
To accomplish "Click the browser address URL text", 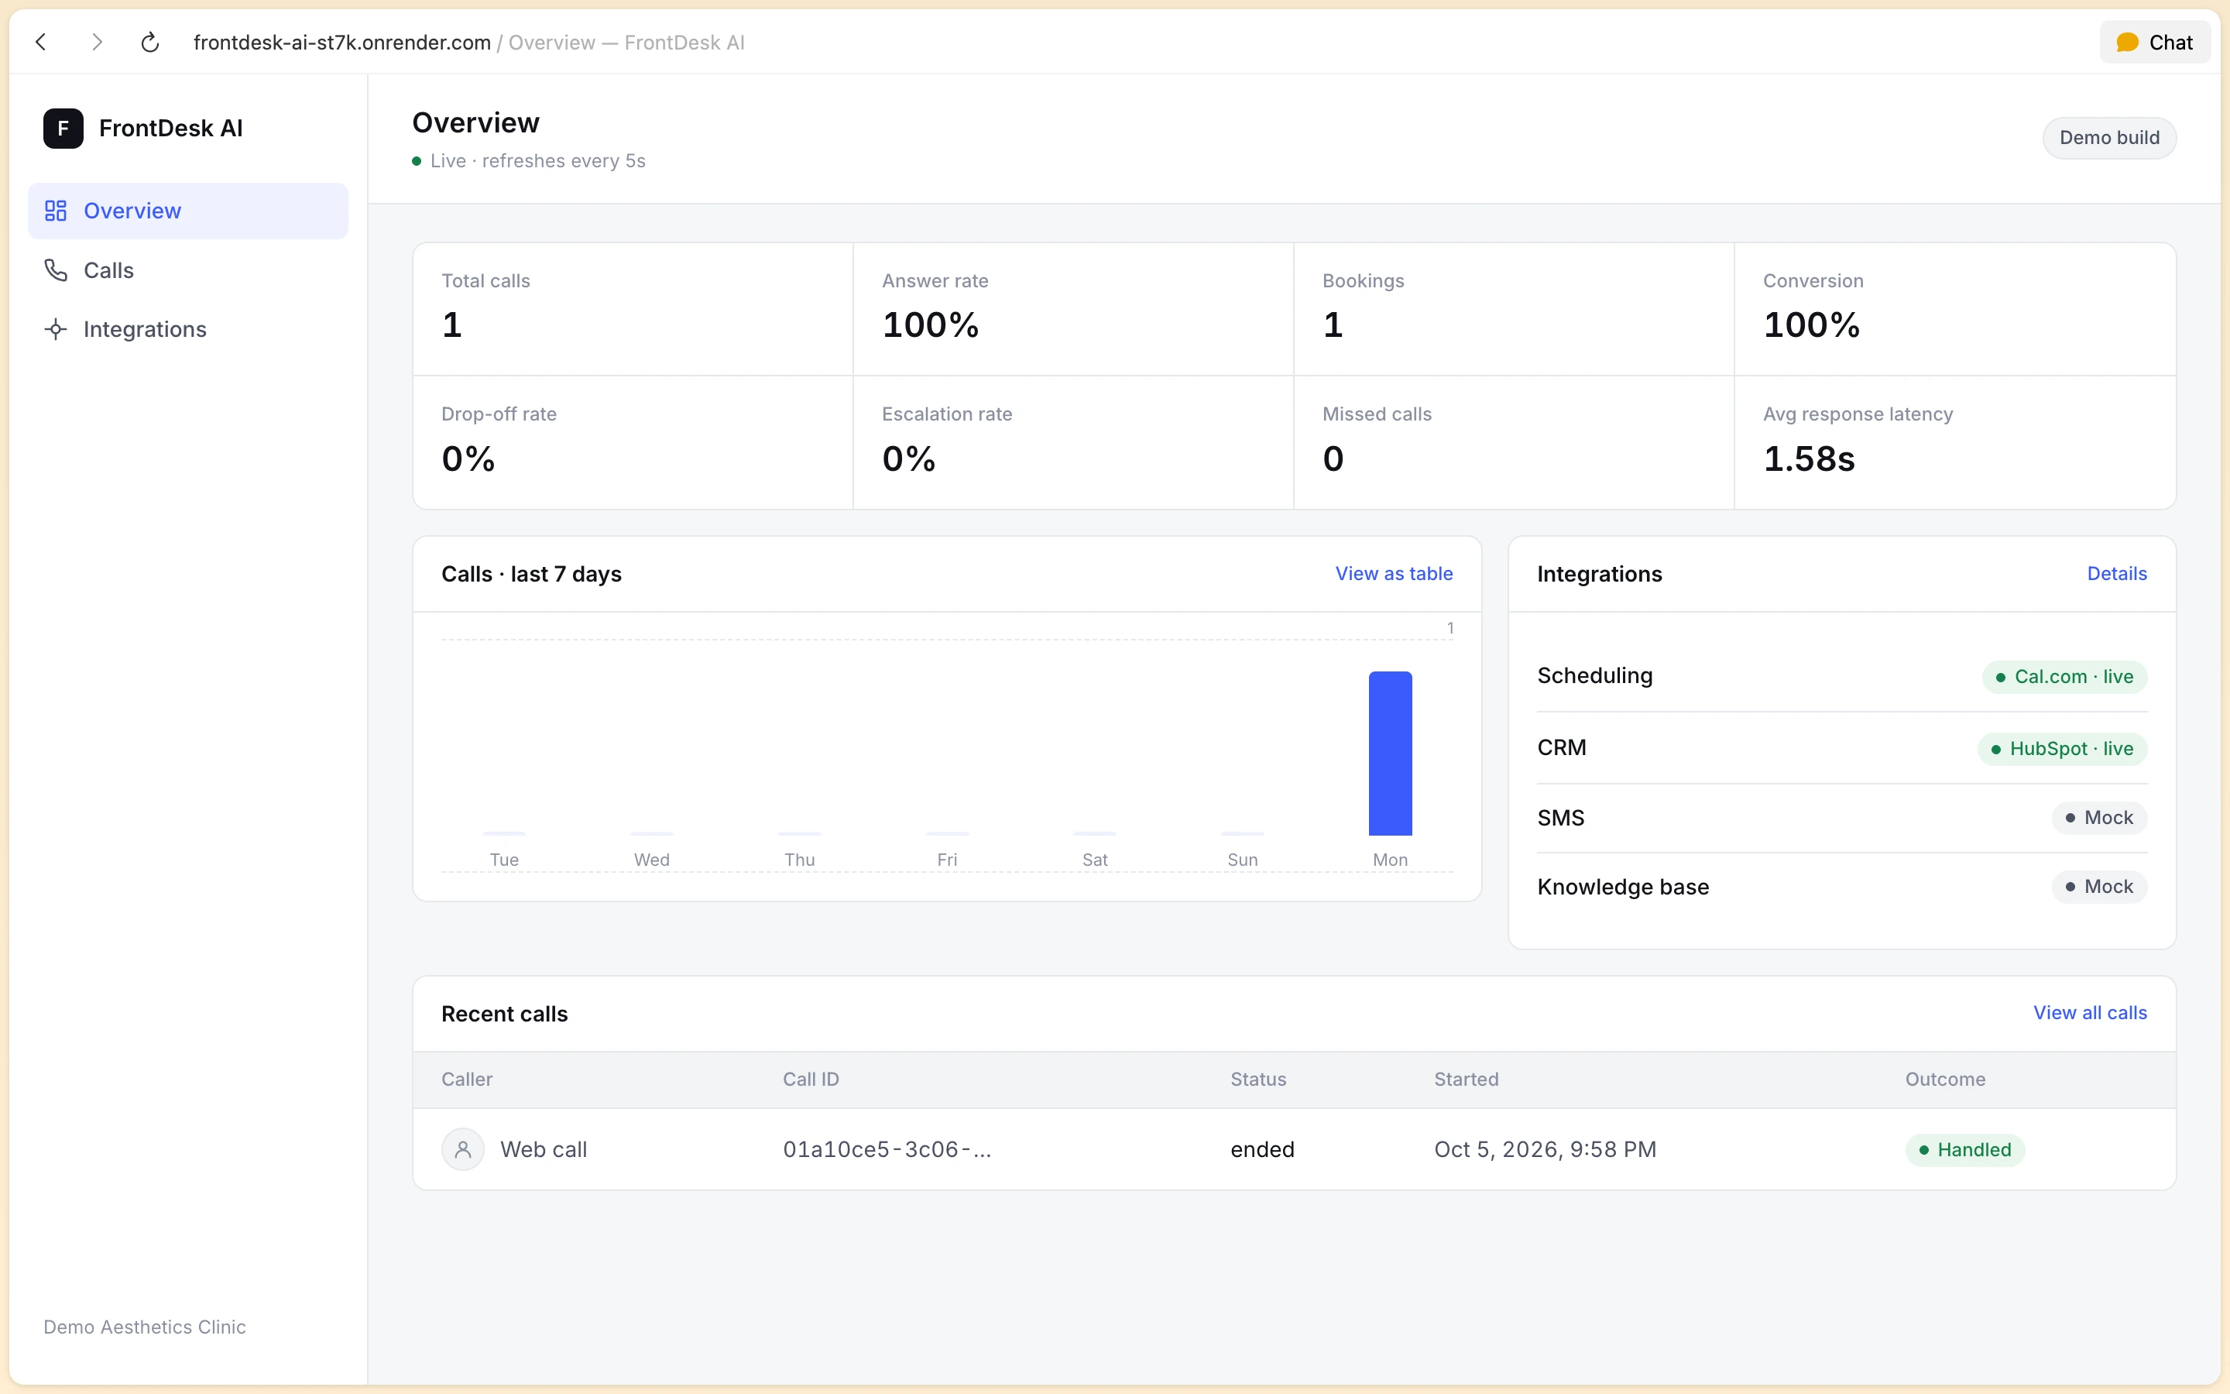I will pyautogui.click(x=342, y=43).
